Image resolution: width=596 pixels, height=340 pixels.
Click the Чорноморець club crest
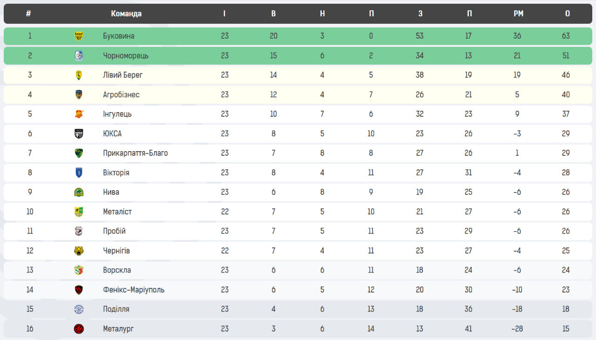click(79, 56)
